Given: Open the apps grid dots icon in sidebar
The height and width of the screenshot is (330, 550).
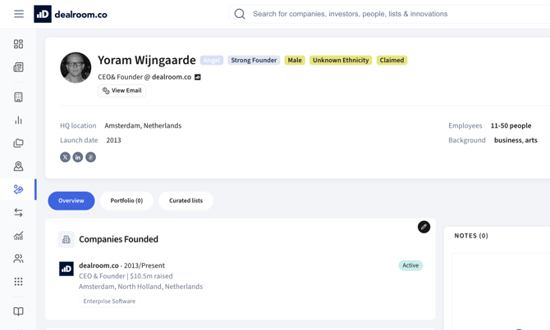Looking at the screenshot, I should click(x=18, y=282).
